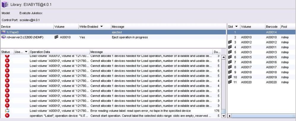Select volume A00011 in slot list
This screenshot has height=121, width=296.
pos(246,47)
